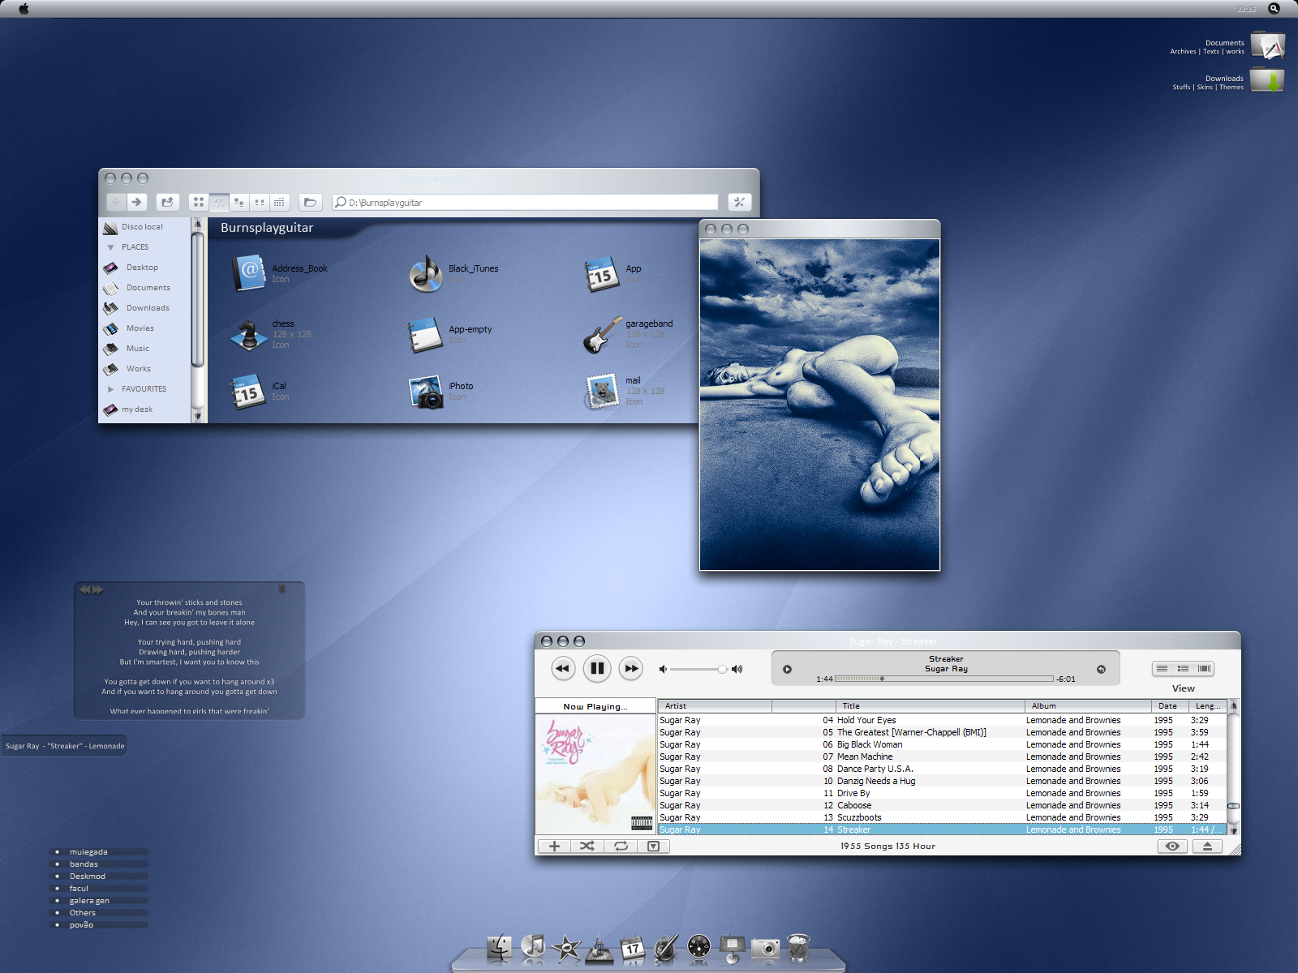Click the Sugar Ray album artwork
1298x973 pixels.
coord(595,774)
